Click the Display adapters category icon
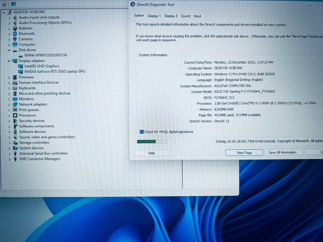The image size is (323, 242). pos(15,61)
